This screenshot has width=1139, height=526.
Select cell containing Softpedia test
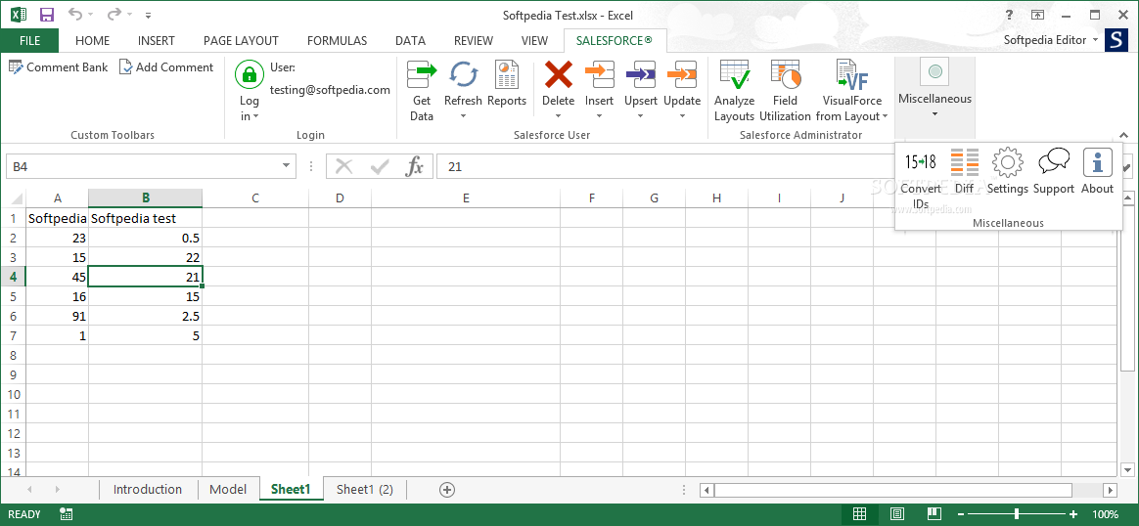pos(145,218)
